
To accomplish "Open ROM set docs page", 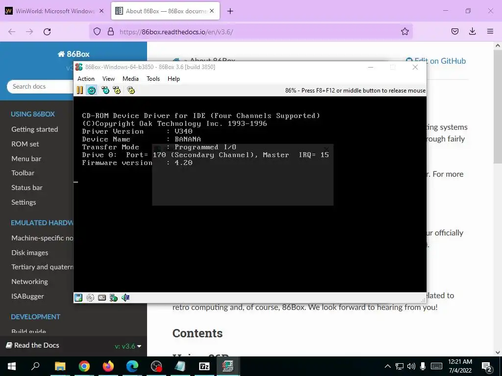I will (25, 144).
